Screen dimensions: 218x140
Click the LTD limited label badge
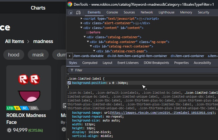[10, 108]
